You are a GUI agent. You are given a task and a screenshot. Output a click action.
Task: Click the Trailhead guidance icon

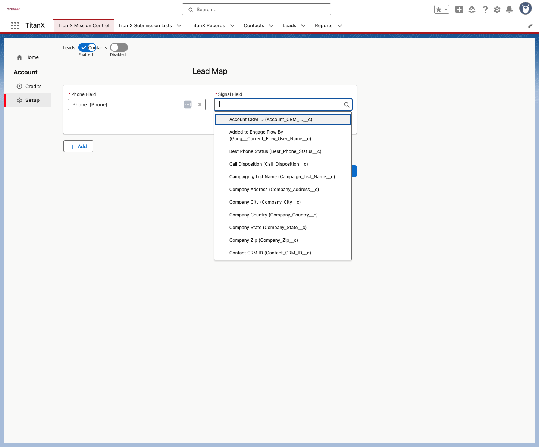coord(472,9)
